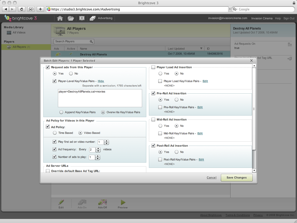Cancel the batch edit
297x223 pixels.
(211, 178)
